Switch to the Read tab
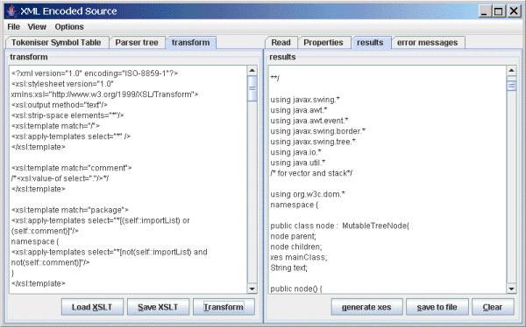Image resolution: width=526 pixels, height=327 pixels. 281,43
